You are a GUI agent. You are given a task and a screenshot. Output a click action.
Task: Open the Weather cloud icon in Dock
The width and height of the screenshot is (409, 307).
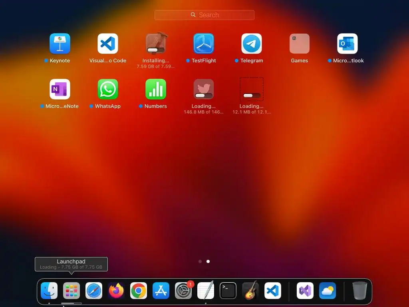point(328,291)
